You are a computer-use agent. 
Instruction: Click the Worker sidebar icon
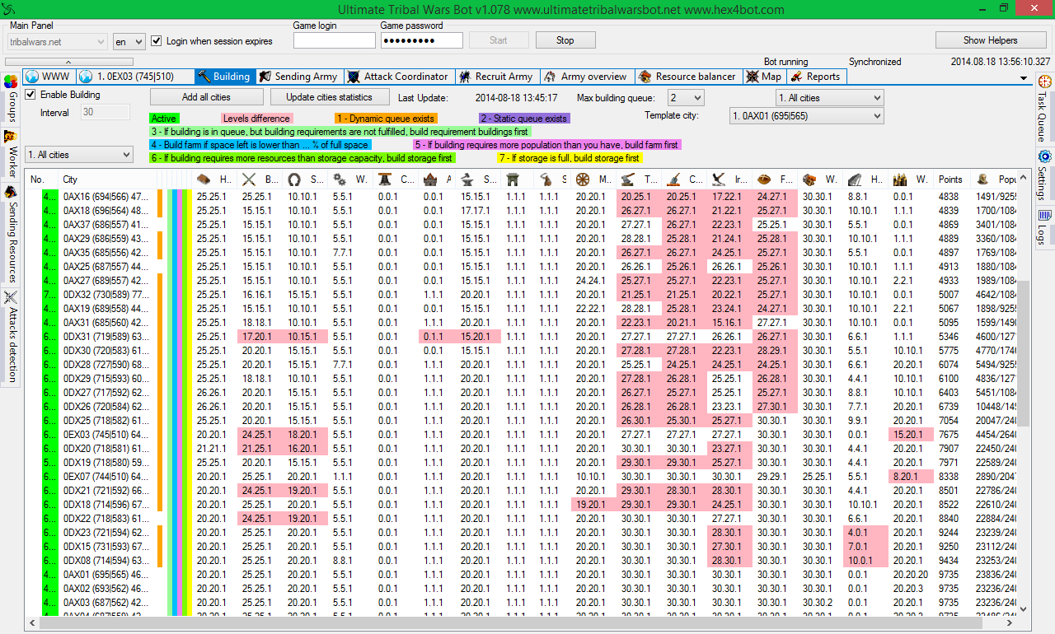tap(11, 137)
